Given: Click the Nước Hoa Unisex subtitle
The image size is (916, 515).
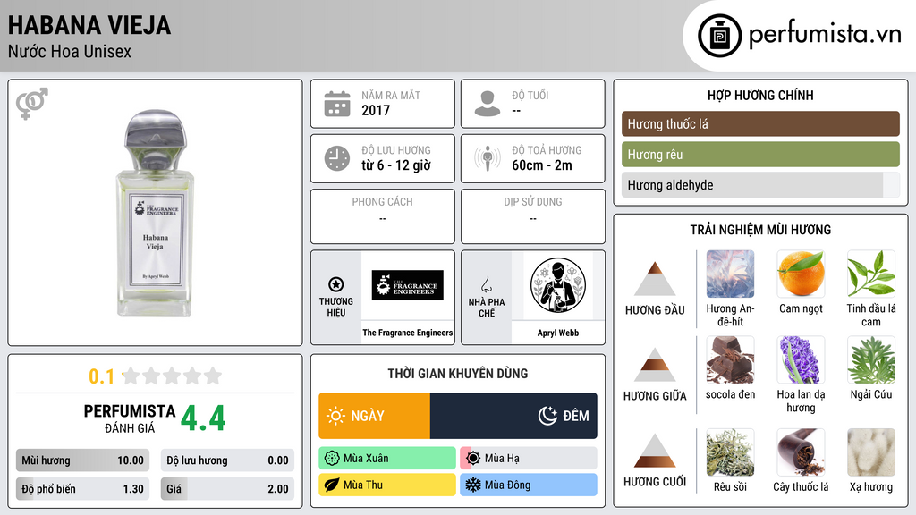Looking at the screenshot, I should click(x=70, y=51).
